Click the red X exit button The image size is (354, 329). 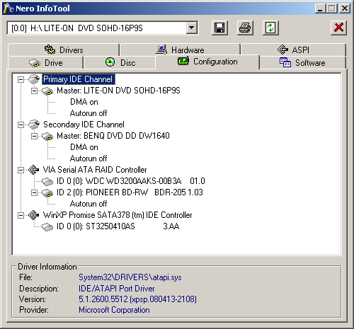(338, 28)
